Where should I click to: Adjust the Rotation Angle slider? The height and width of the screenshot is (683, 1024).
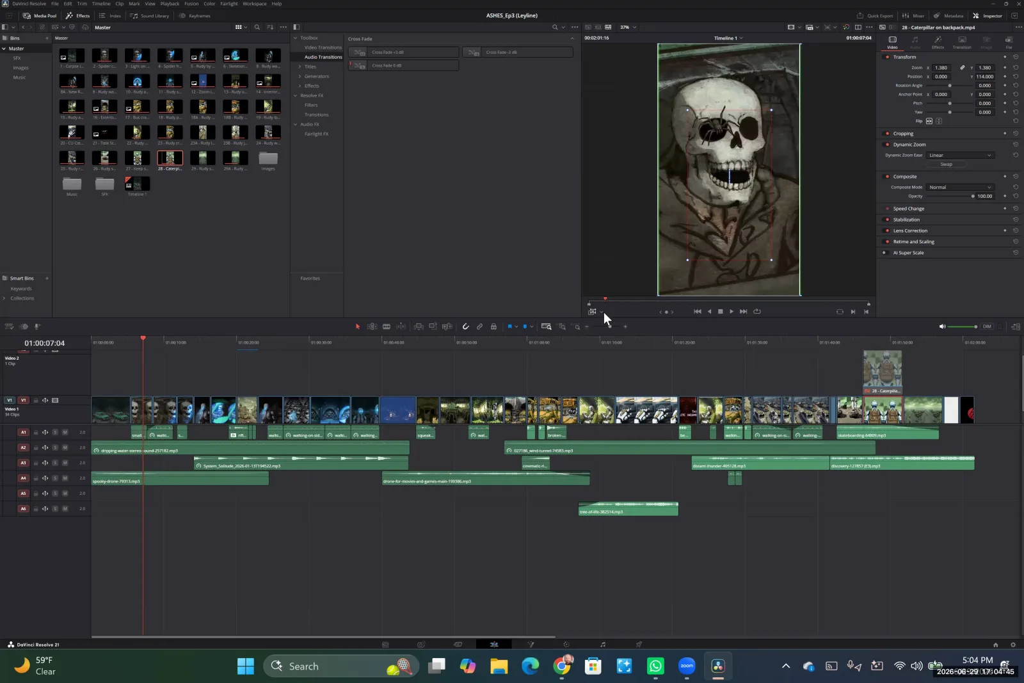950,86
